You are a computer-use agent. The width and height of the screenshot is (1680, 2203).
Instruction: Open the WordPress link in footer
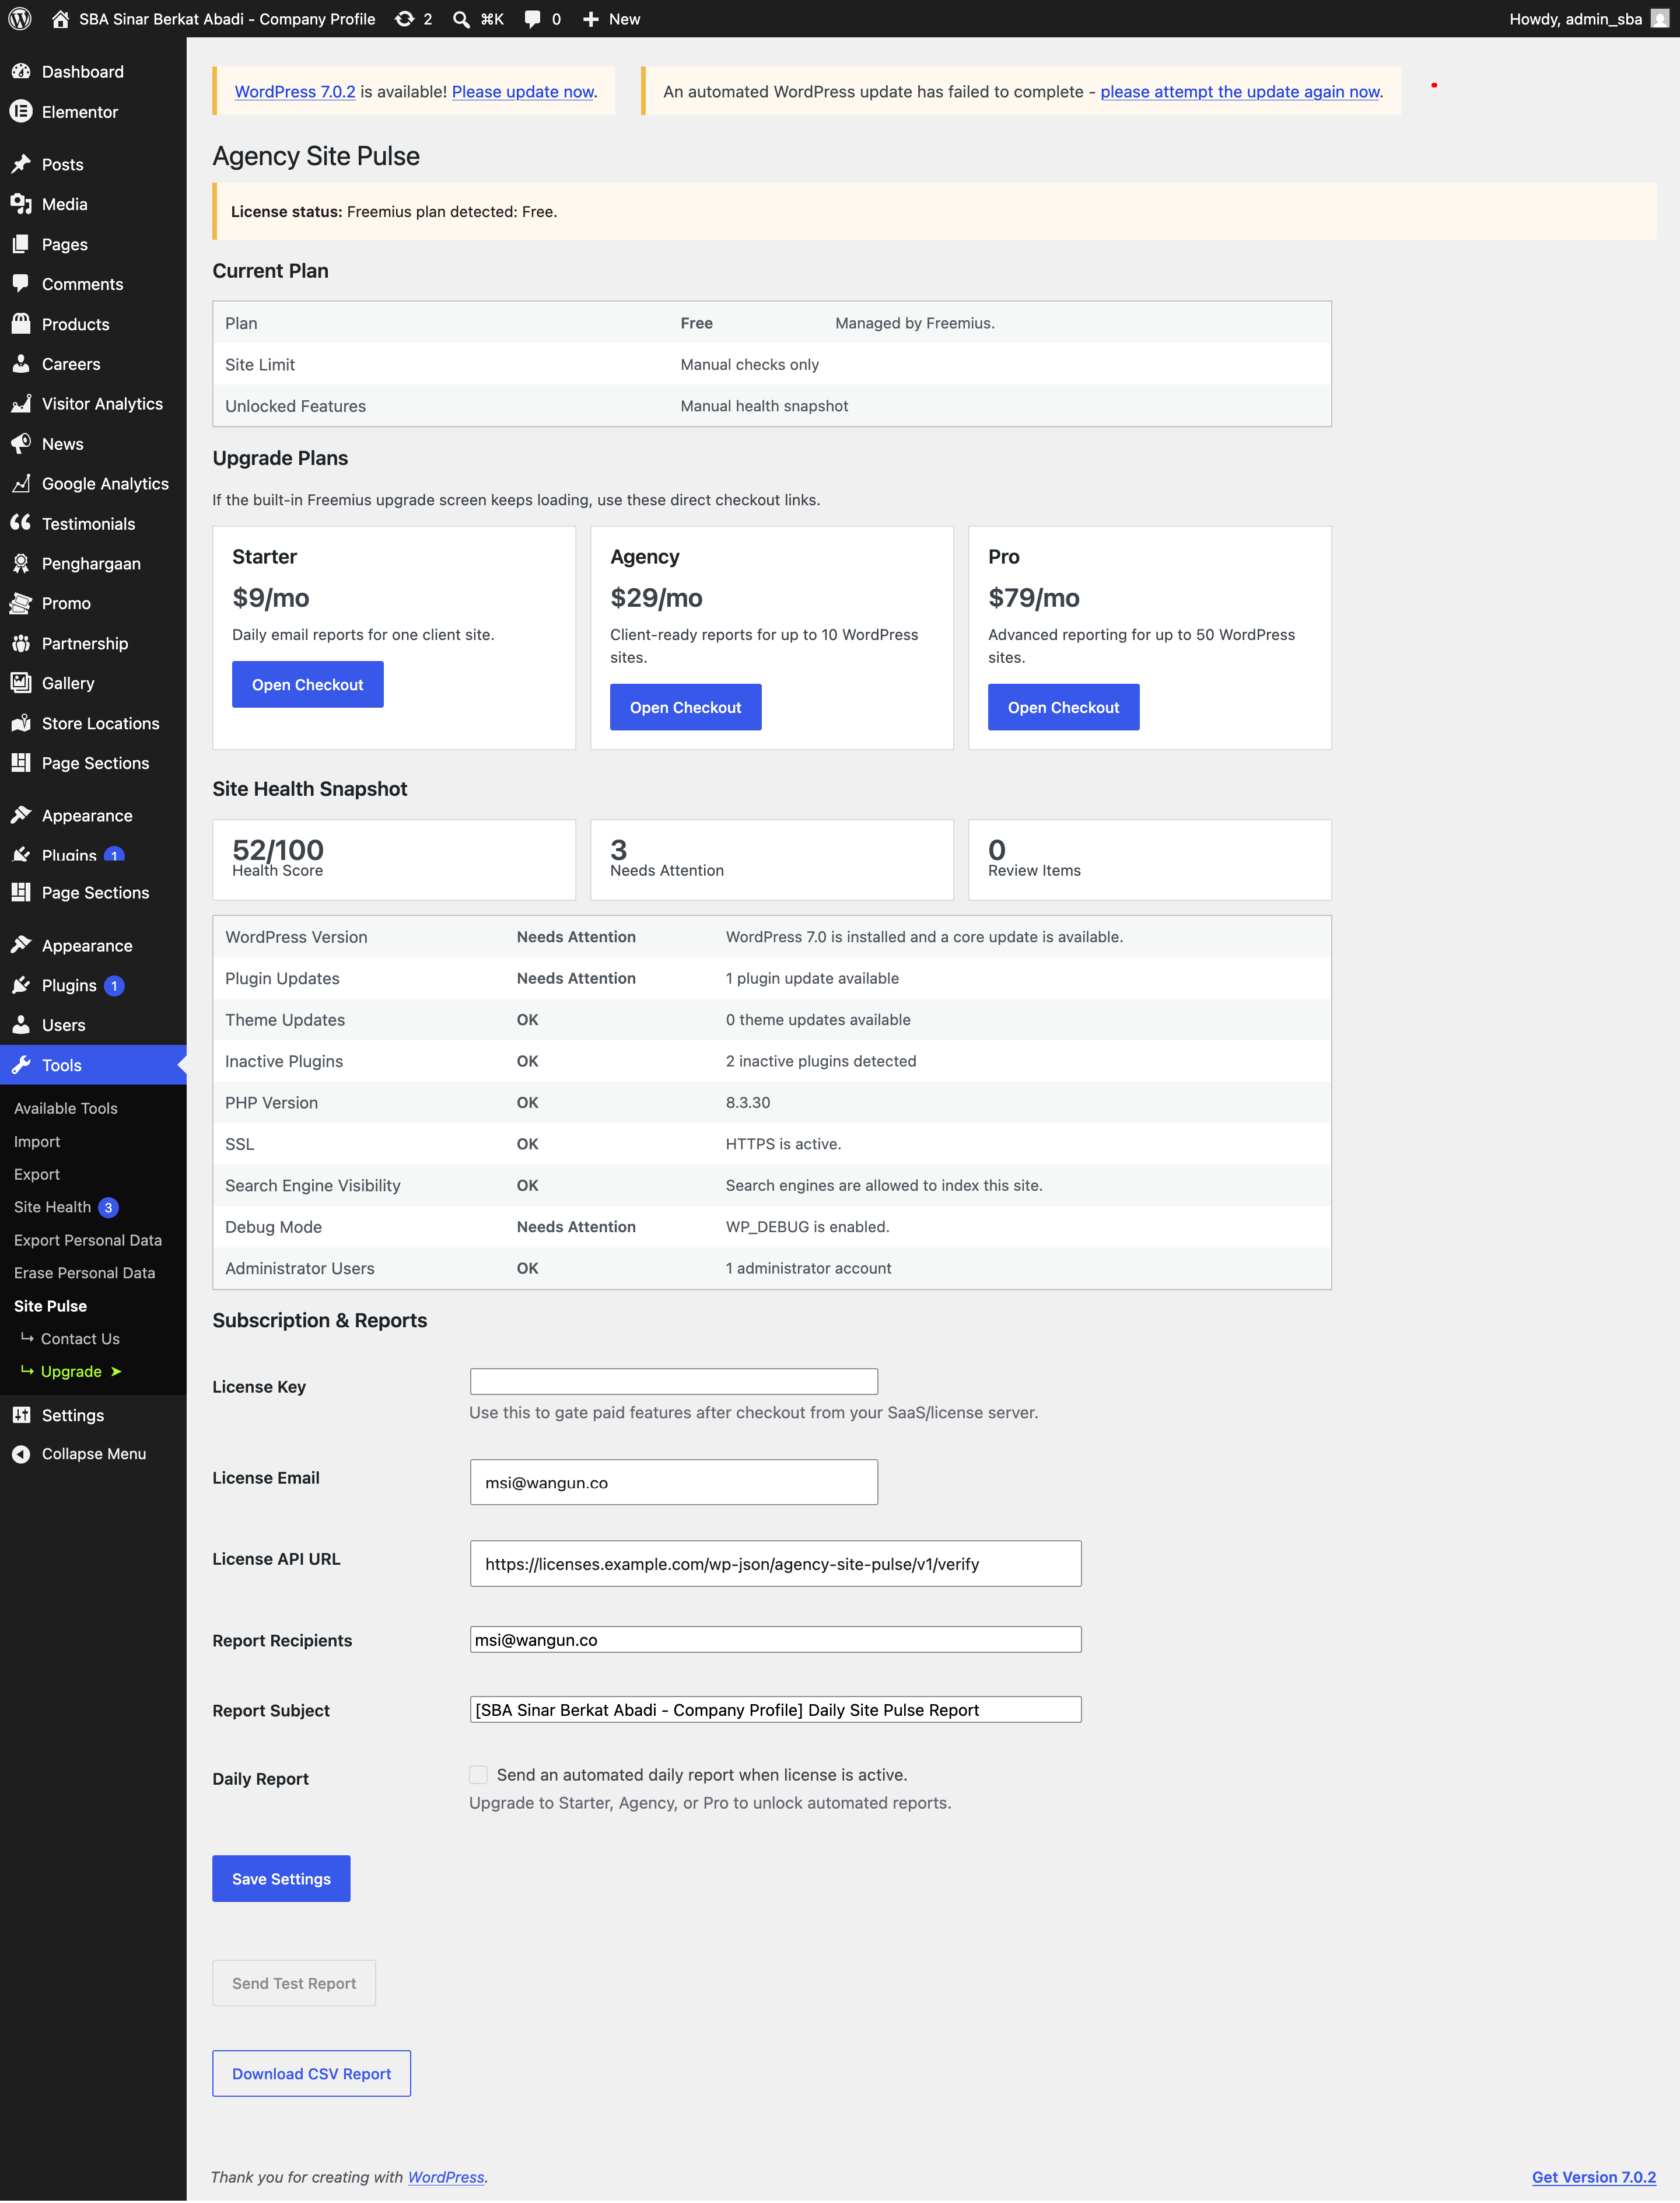(x=446, y=2177)
